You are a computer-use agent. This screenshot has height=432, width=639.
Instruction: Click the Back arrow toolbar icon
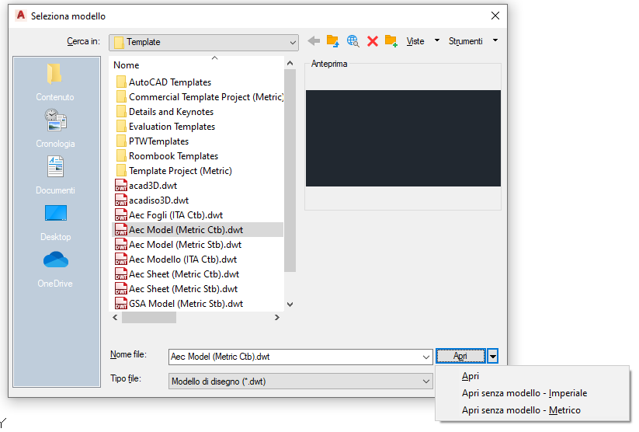[314, 41]
